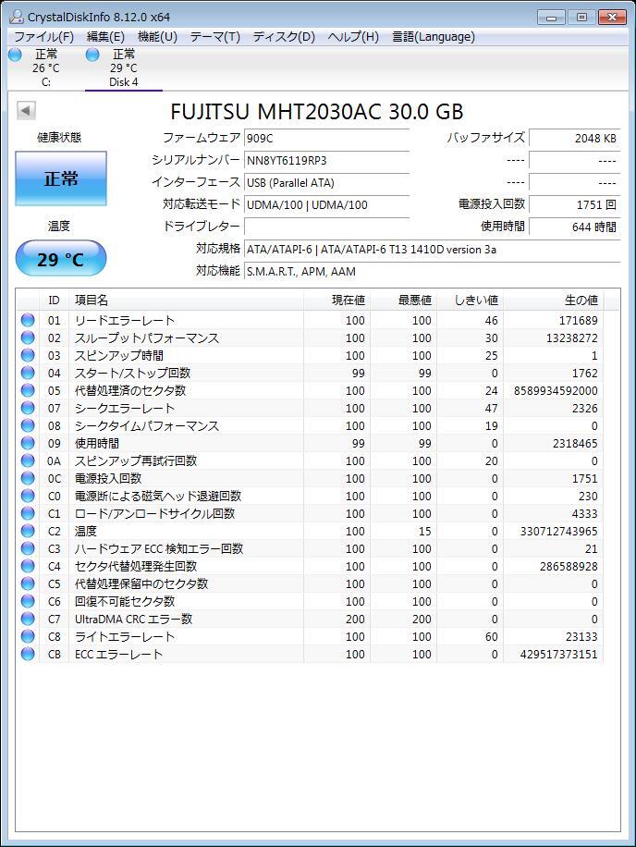
Task: Click the disk title FUJITSU MHT2030AC 30.0 GB
Action: (317, 112)
